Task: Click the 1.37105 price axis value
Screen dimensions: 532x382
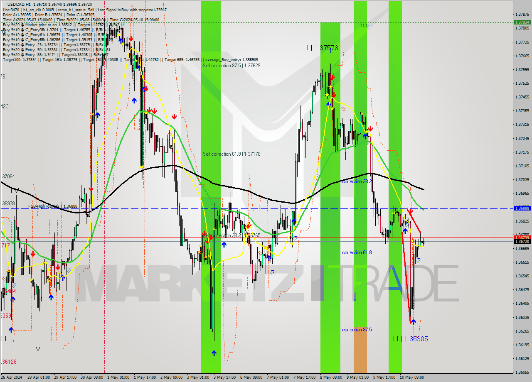Action: click(x=522, y=166)
